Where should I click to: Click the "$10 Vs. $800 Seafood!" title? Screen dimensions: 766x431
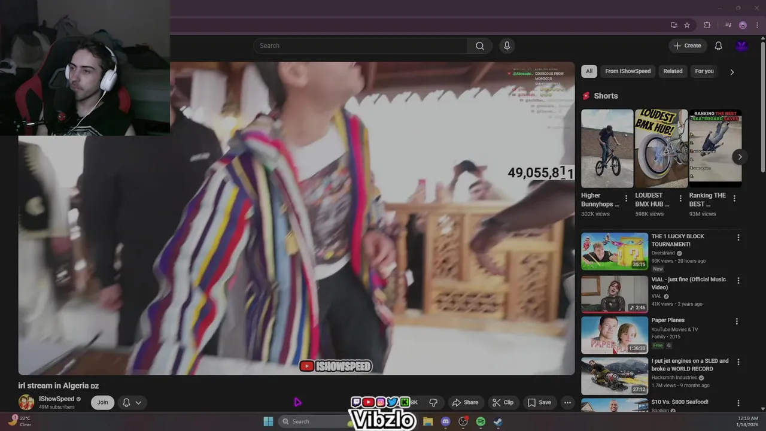[680, 402]
